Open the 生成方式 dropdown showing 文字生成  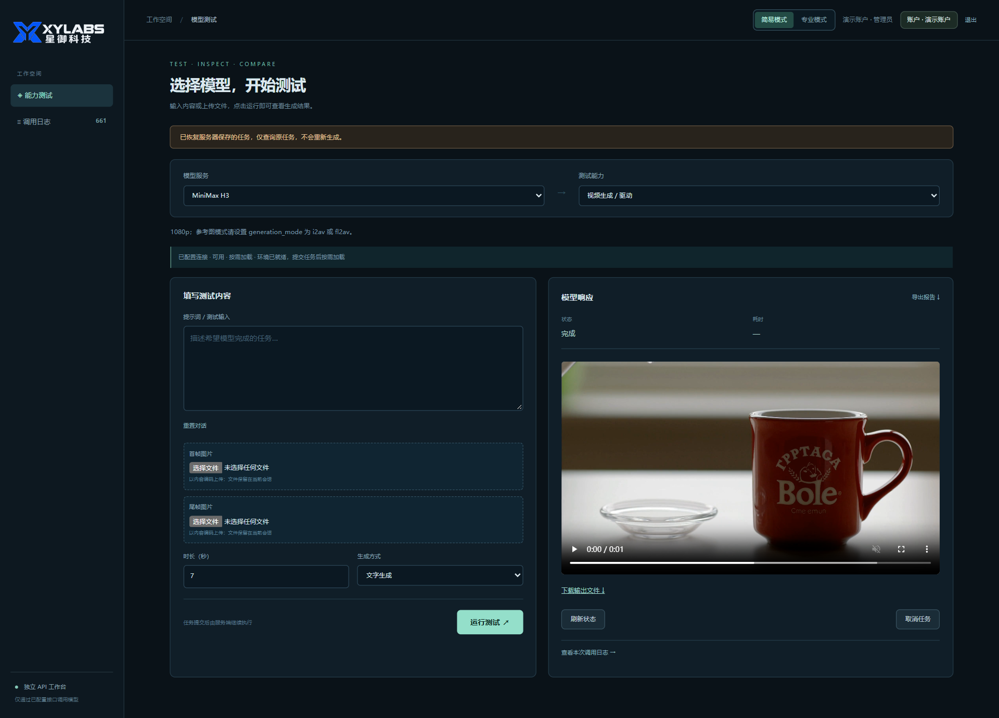440,575
